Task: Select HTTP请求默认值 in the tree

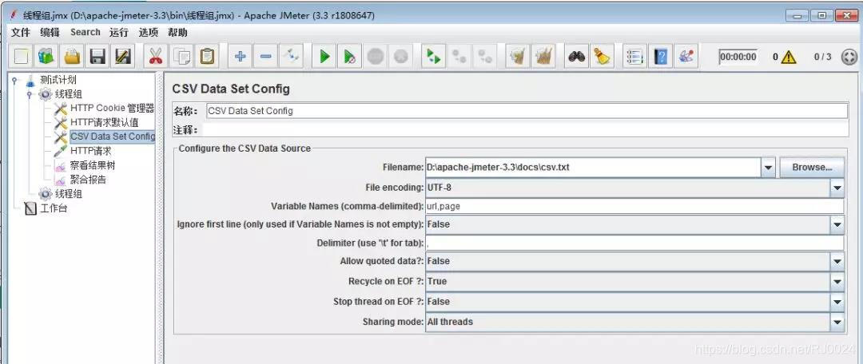Action: 104,123
